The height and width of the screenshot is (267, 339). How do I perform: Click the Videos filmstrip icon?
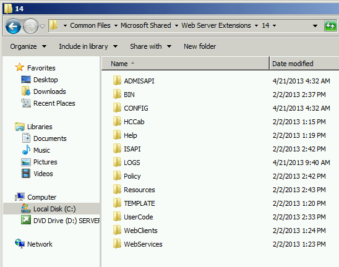pyautogui.click(x=26, y=174)
